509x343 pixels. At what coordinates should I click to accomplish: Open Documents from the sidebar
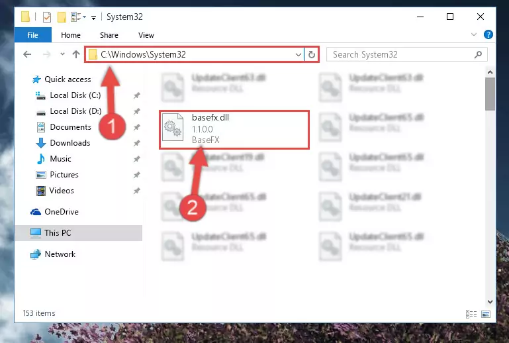coord(70,127)
